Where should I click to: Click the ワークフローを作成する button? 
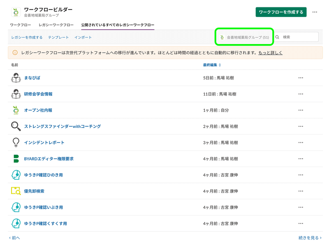281,12
